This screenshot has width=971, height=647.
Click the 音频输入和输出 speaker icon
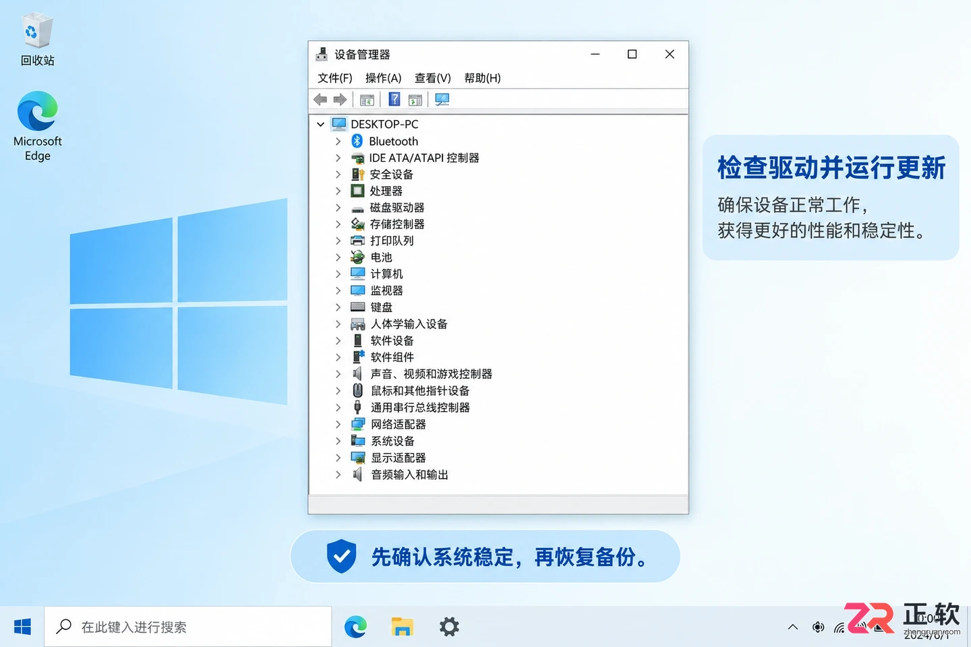pos(357,474)
